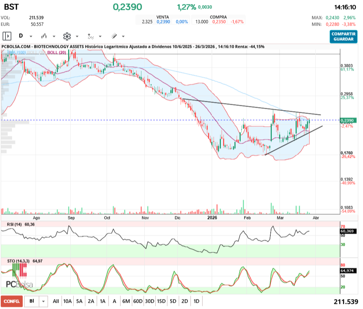Viewport: 363px width, 309px height.
Task: Switch to the 1D time range
Action: (196, 301)
